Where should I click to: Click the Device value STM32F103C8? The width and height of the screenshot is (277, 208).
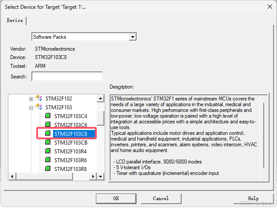coord(51,57)
